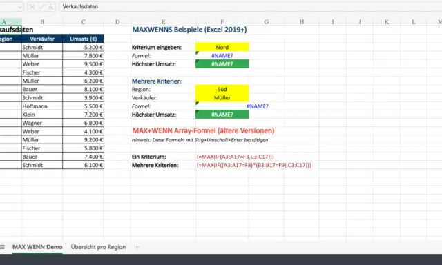Select the yellow Nord criterion cell

click(x=222, y=47)
